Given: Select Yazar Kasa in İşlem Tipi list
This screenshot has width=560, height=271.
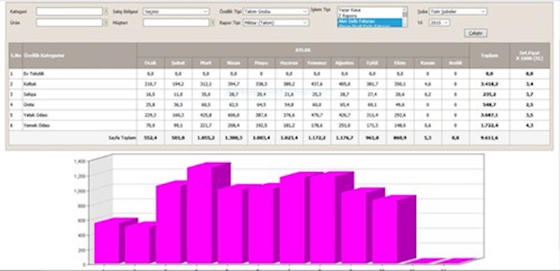Looking at the screenshot, I should click(370, 11).
